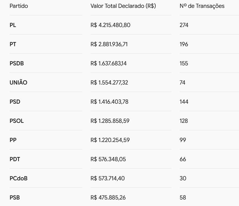Screen dimensions: 239x206
Task: Select the UNIÃO party row label
Action: [19, 82]
